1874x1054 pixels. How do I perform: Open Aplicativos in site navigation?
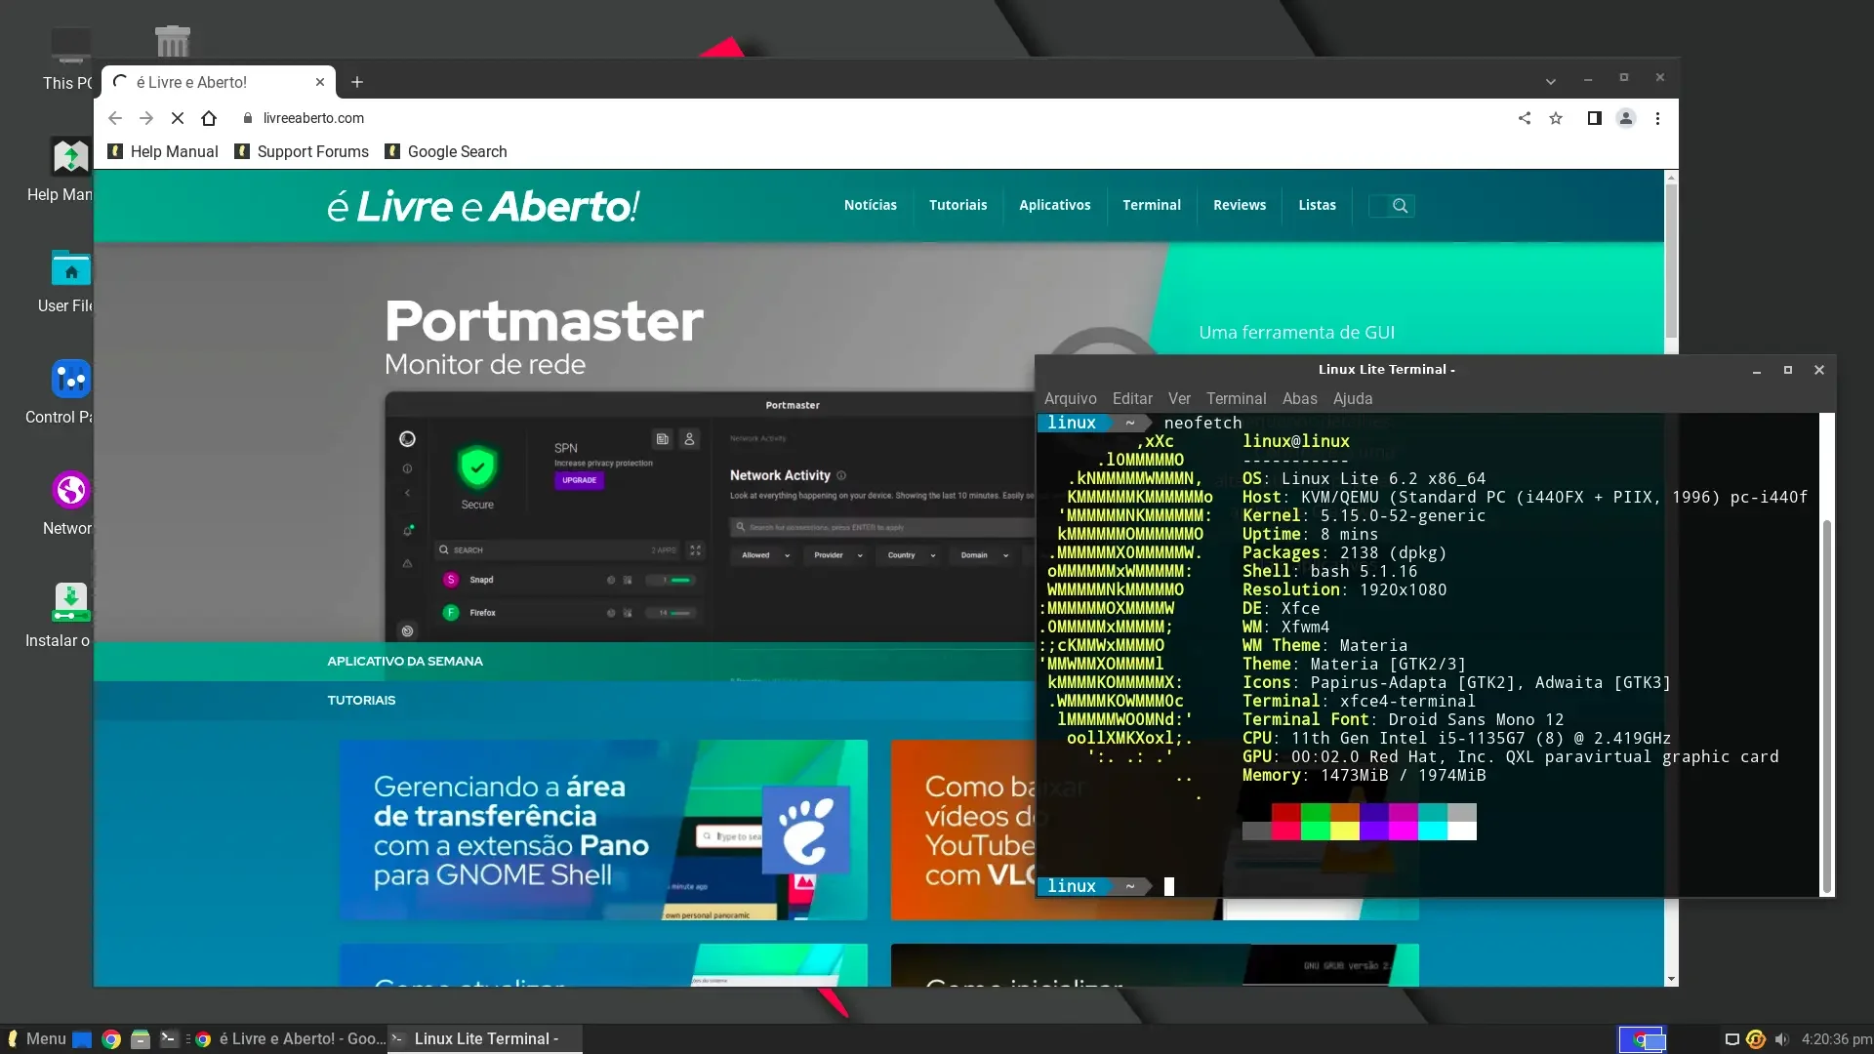[1055, 205]
